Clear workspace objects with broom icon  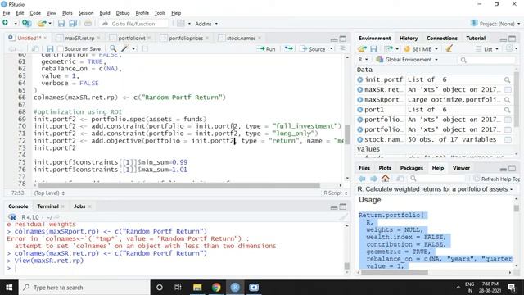coord(449,49)
